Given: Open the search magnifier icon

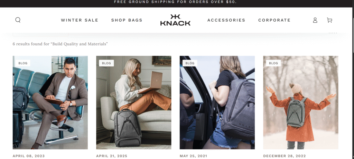Looking at the screenshot, I should (18, 20).
